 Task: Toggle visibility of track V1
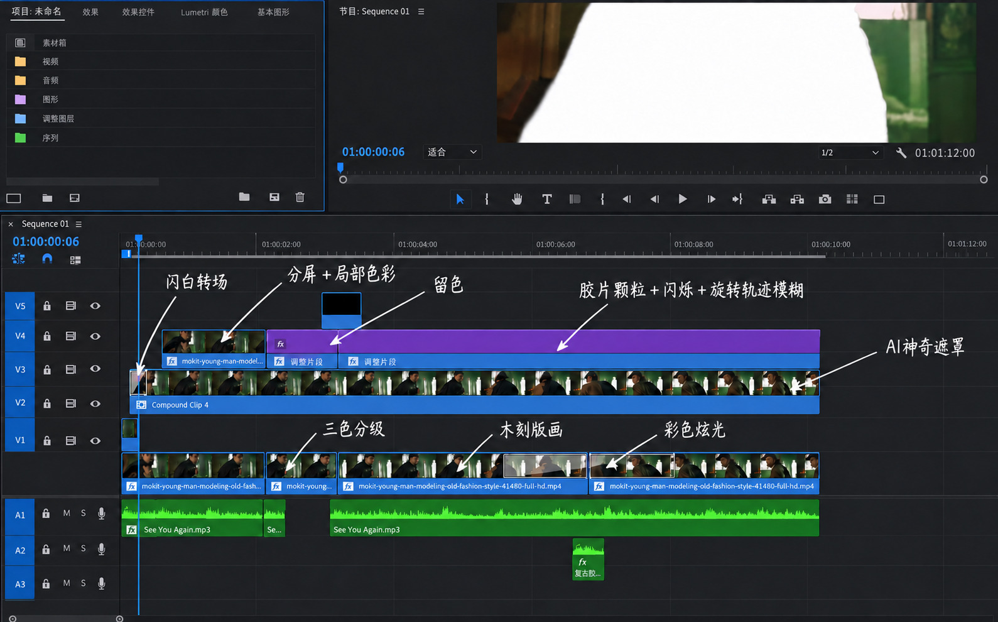(x=95, y=441)
